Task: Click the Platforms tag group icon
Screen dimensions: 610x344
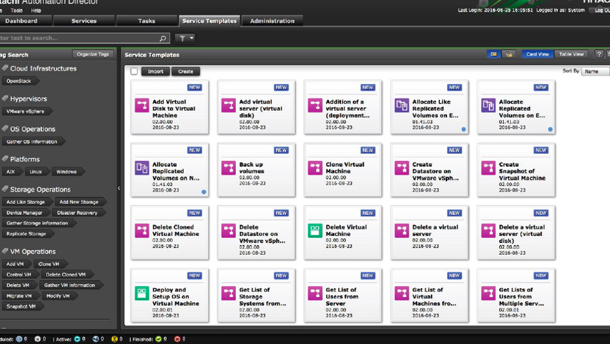Action: (x=5, y=158)
